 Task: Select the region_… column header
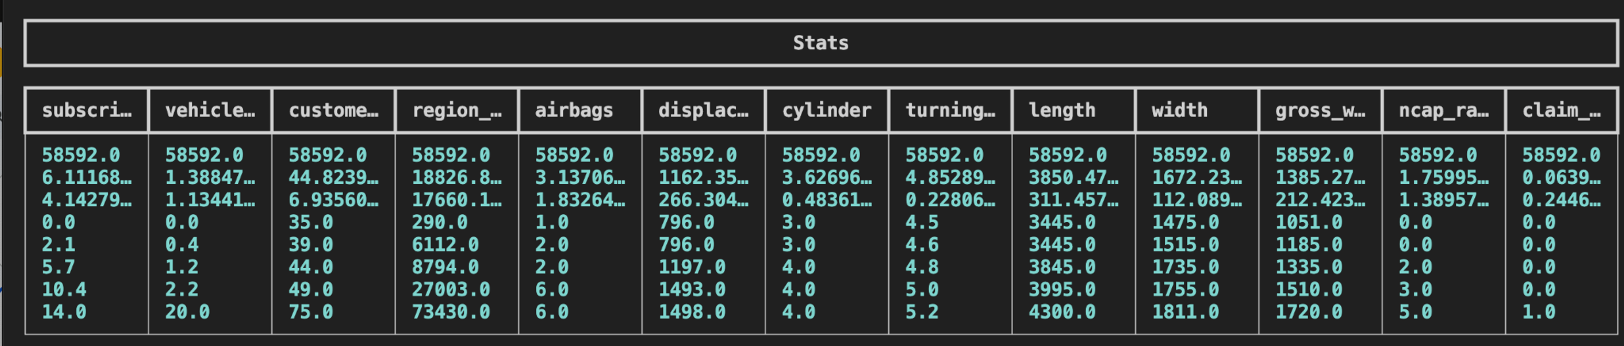pyautogui.click(x=457, y=110)
